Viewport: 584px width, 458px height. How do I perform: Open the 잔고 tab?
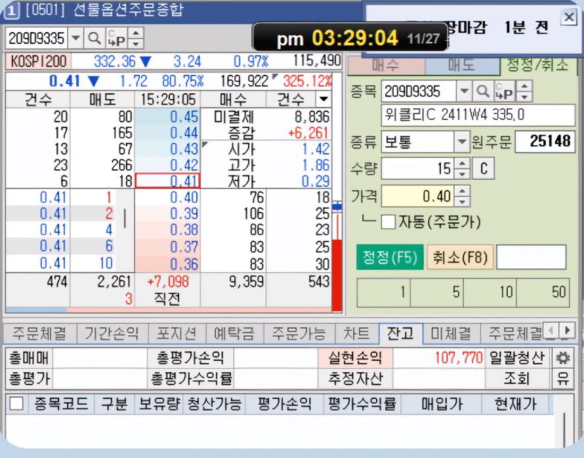pyautogui.click(x=401, y=333)
